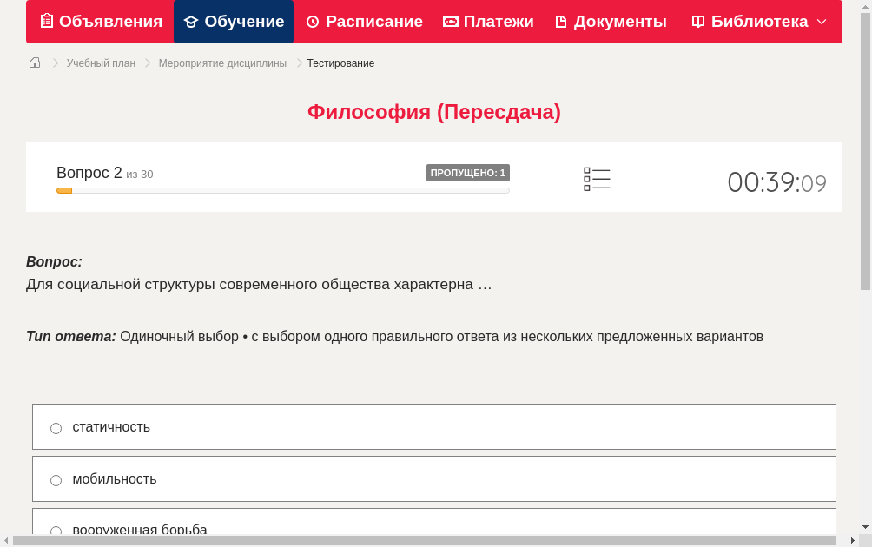Click the Тестирование breadcrumb entry

tap(340, 63)
